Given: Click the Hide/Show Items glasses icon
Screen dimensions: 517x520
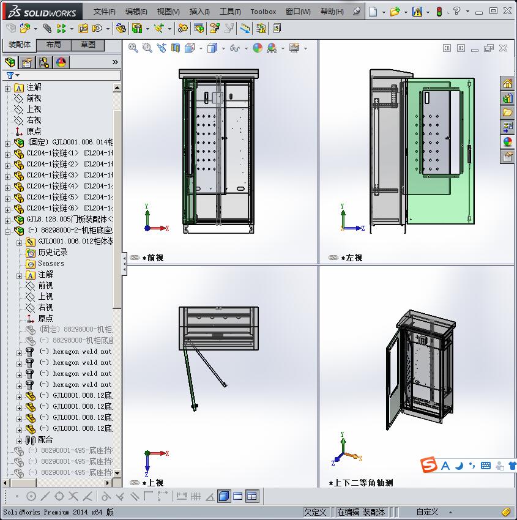Looking at the screenshot, I should (235, 48).
